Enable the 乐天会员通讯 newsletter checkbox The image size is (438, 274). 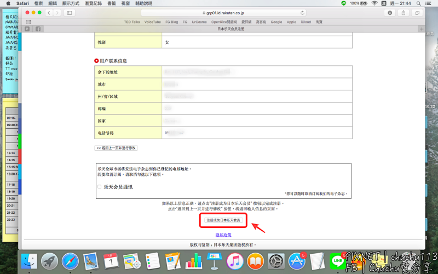[99, 187]
